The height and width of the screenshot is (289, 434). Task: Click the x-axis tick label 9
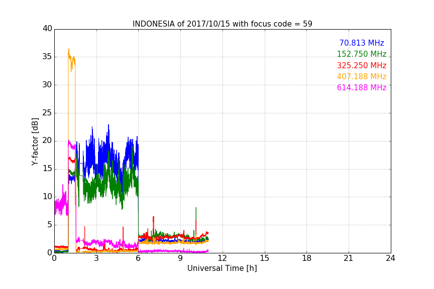180,258
